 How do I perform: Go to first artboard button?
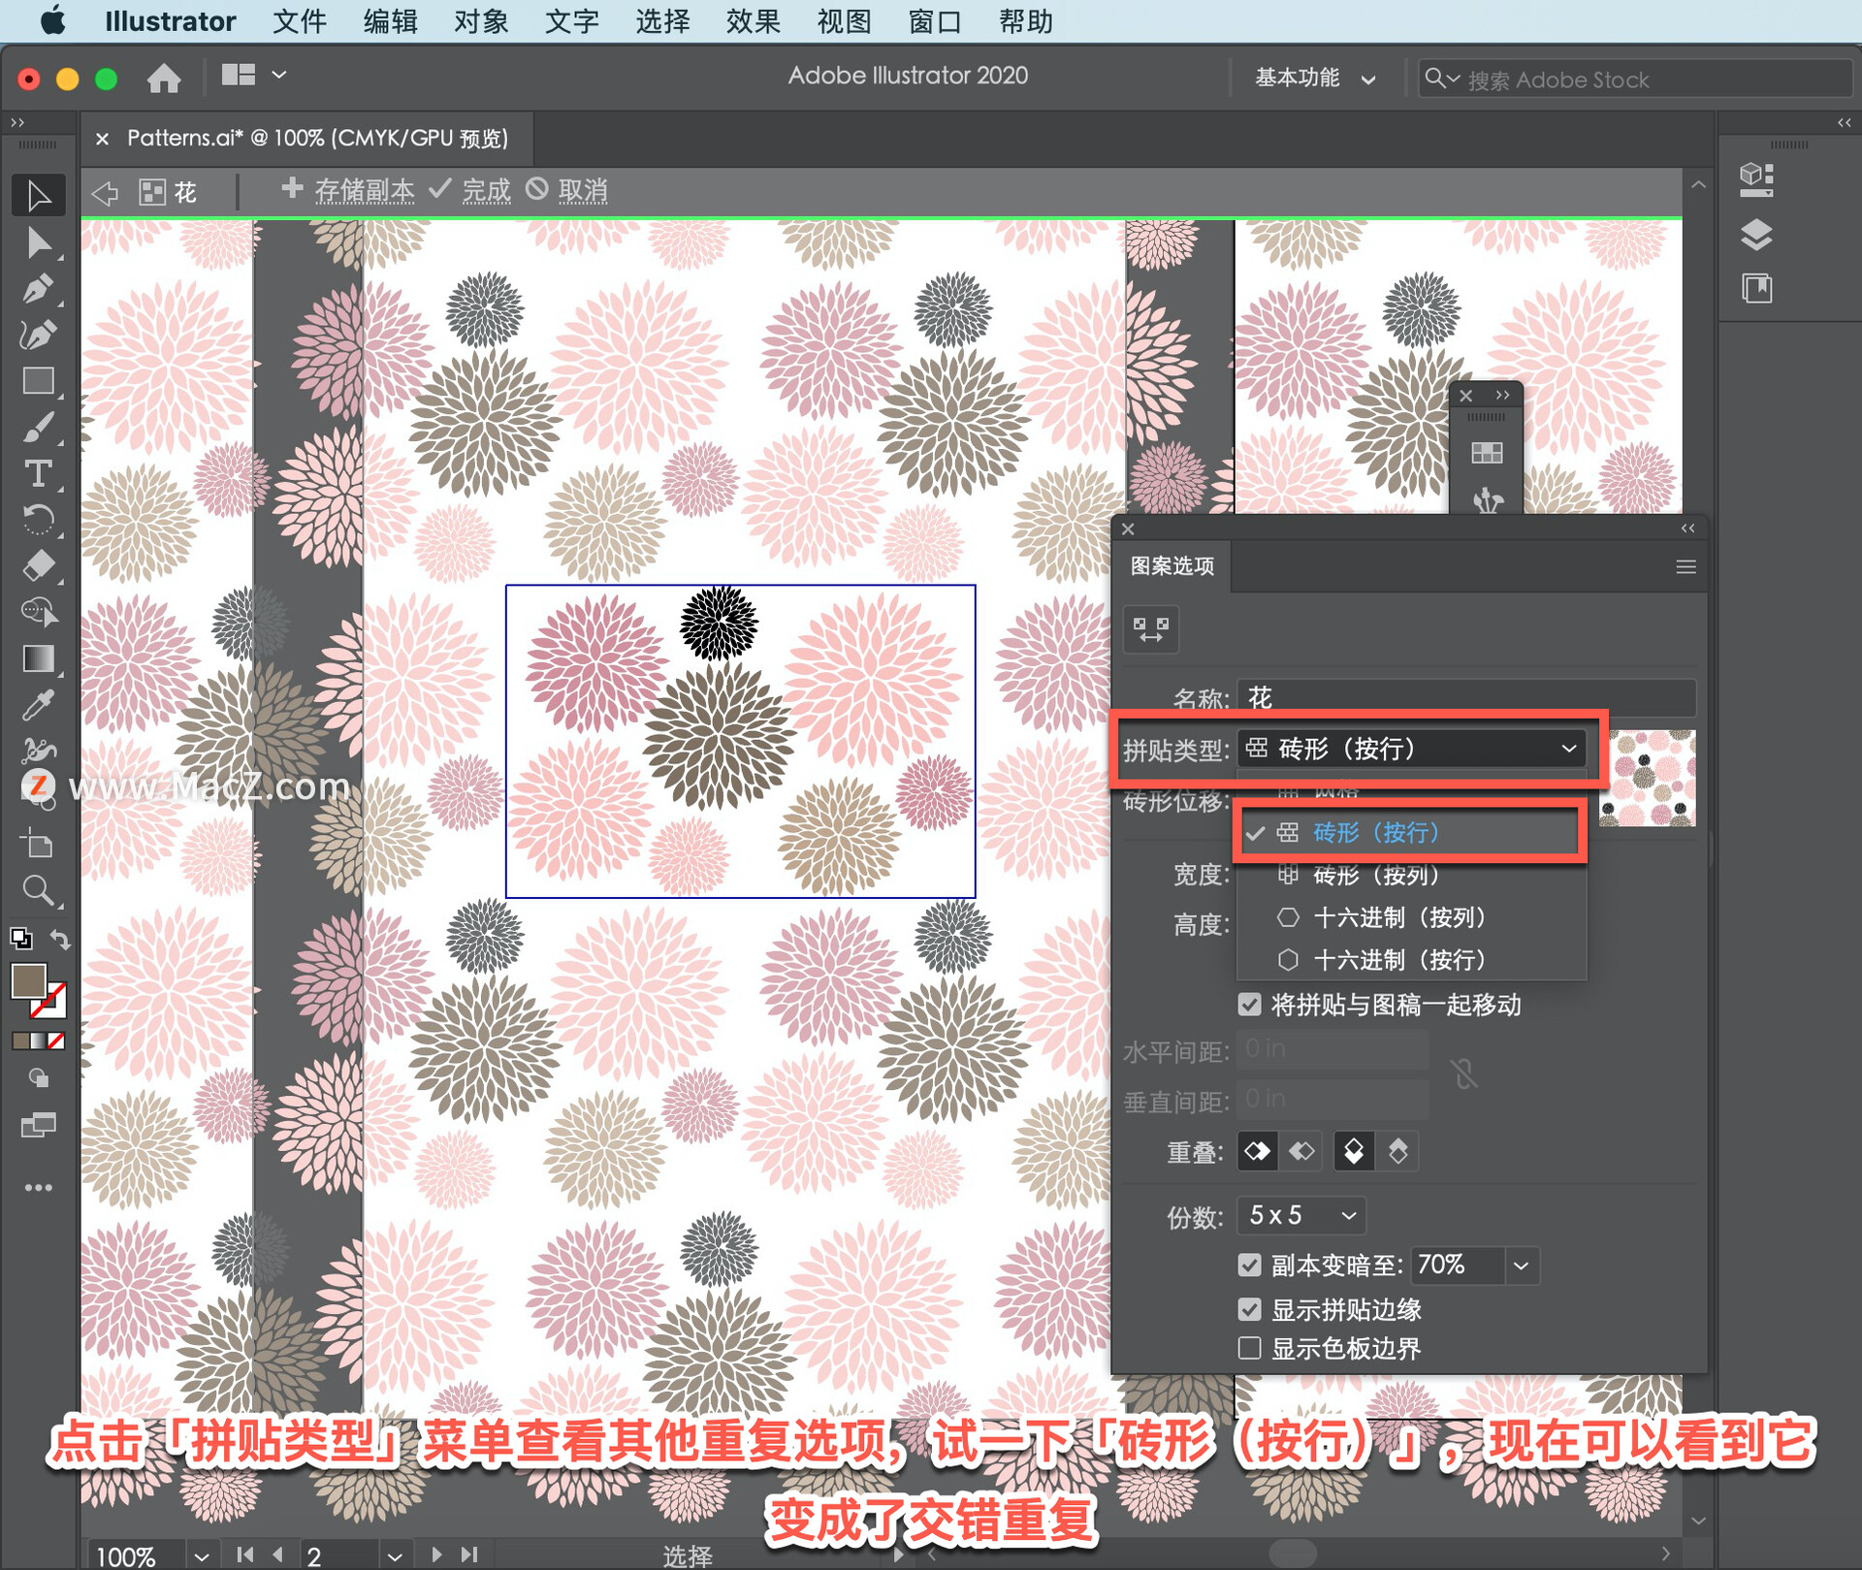pos(245,1554)
